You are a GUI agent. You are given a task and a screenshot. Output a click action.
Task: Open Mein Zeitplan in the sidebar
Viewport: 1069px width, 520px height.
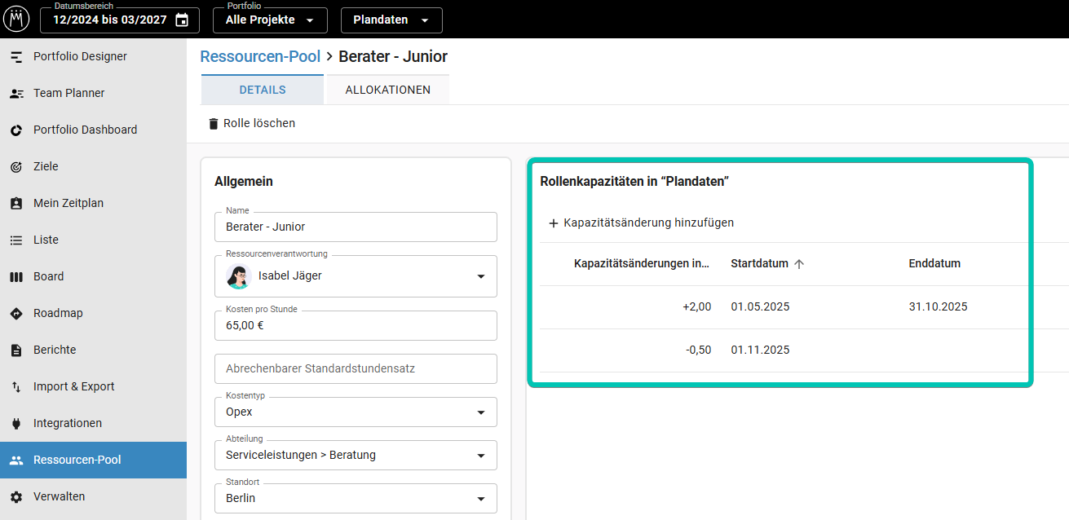coord(93,204)
